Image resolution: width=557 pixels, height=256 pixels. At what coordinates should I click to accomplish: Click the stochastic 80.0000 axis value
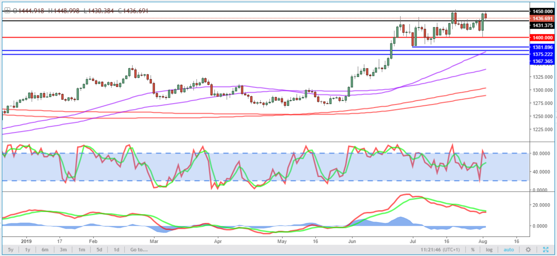tap(541, 153)
